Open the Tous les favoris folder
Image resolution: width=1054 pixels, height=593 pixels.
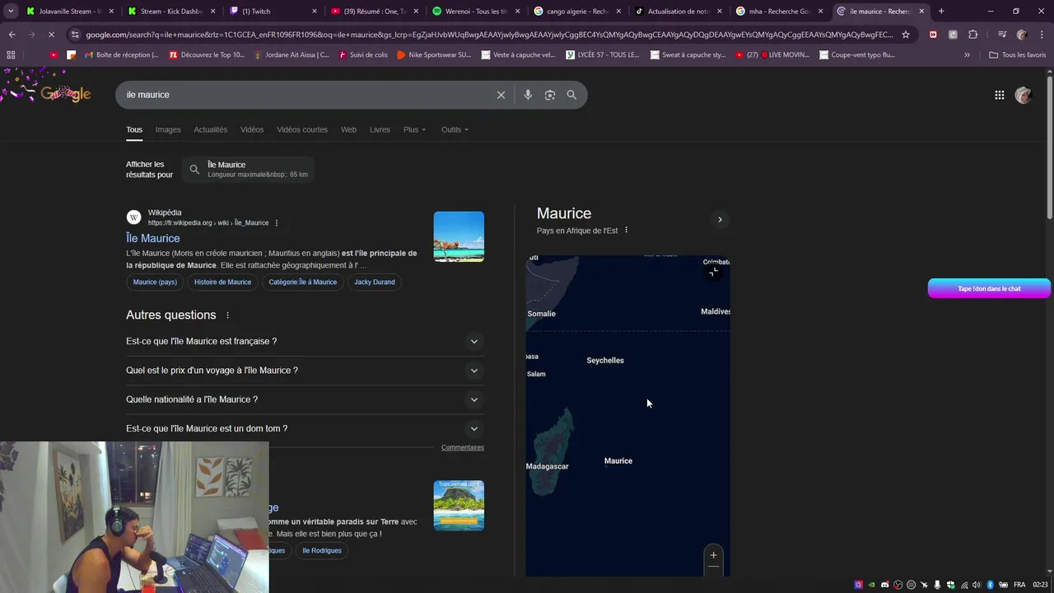1017,55
